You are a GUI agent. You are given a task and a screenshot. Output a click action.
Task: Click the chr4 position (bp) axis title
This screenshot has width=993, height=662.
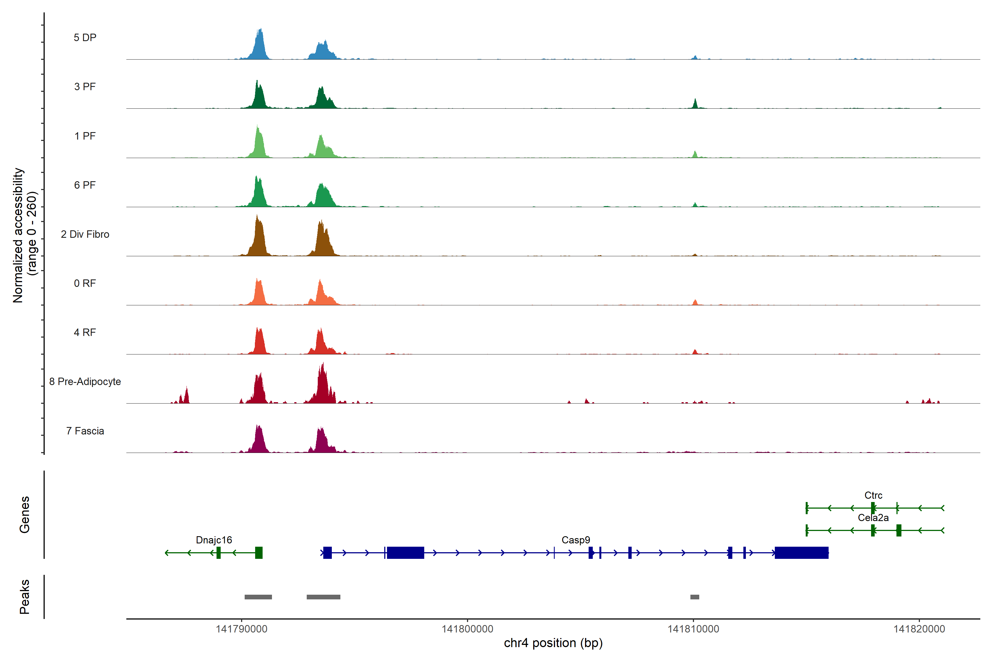(553, 643)
